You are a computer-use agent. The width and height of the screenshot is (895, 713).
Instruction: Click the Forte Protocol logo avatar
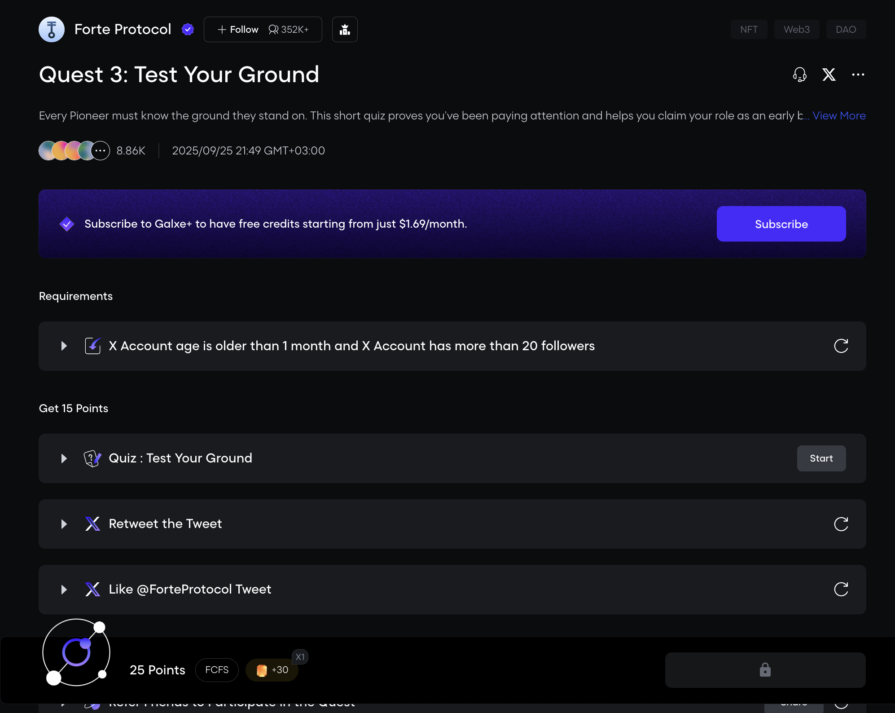(52, 30)
